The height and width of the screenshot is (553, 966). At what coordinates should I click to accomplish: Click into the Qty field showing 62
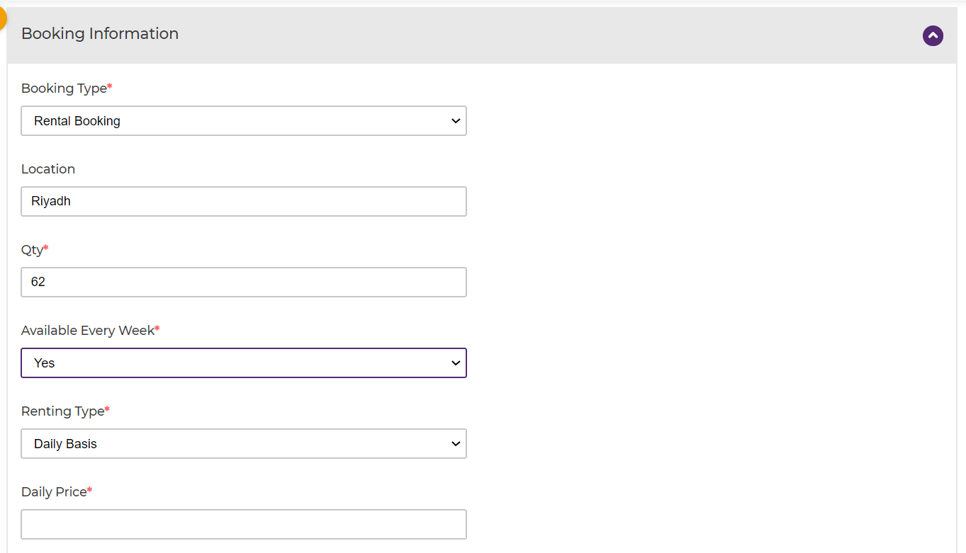click(244, 283)
